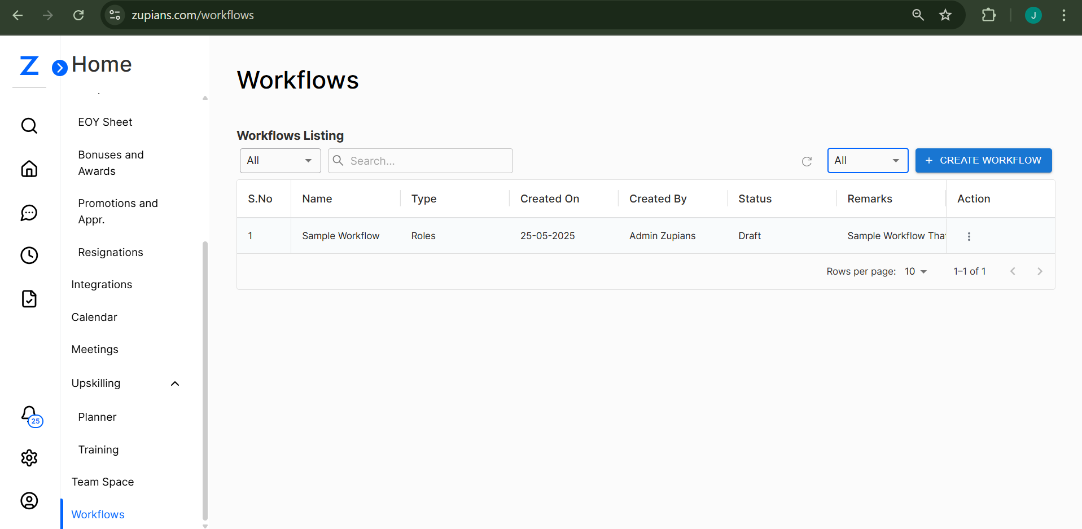
Task: Open the Calendar menu item
Action: [94, 317]
